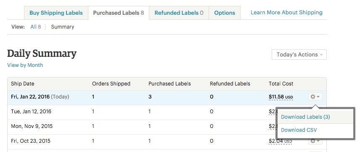Click $2.04 USD cost for Oct 23
Screen dimensions: 360x152
(x=281, y=141)
